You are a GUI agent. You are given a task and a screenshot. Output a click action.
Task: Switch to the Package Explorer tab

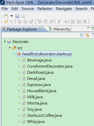[22, 29]
